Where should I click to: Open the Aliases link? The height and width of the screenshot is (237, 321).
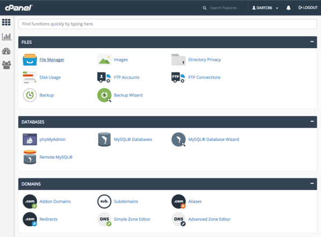195,202
